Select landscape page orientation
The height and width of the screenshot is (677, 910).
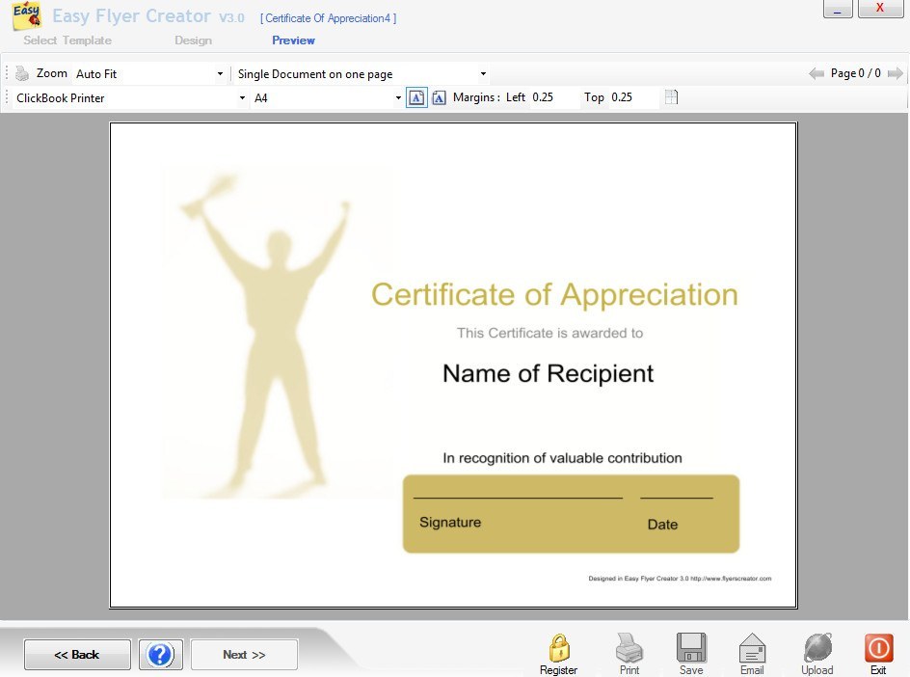(x=439, y=97)
